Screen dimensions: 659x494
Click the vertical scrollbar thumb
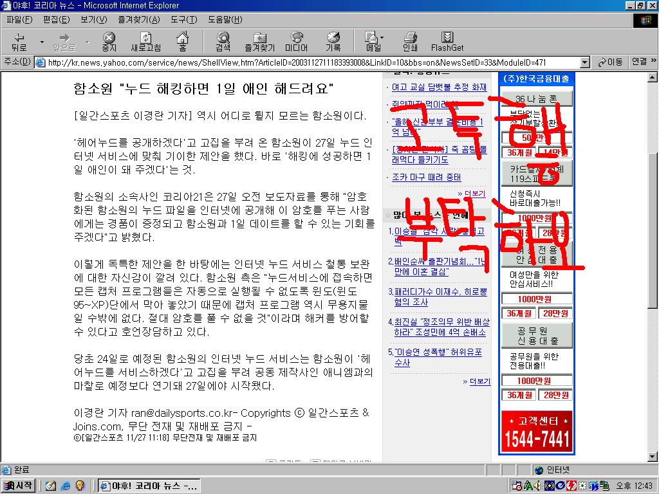[652, 231]
